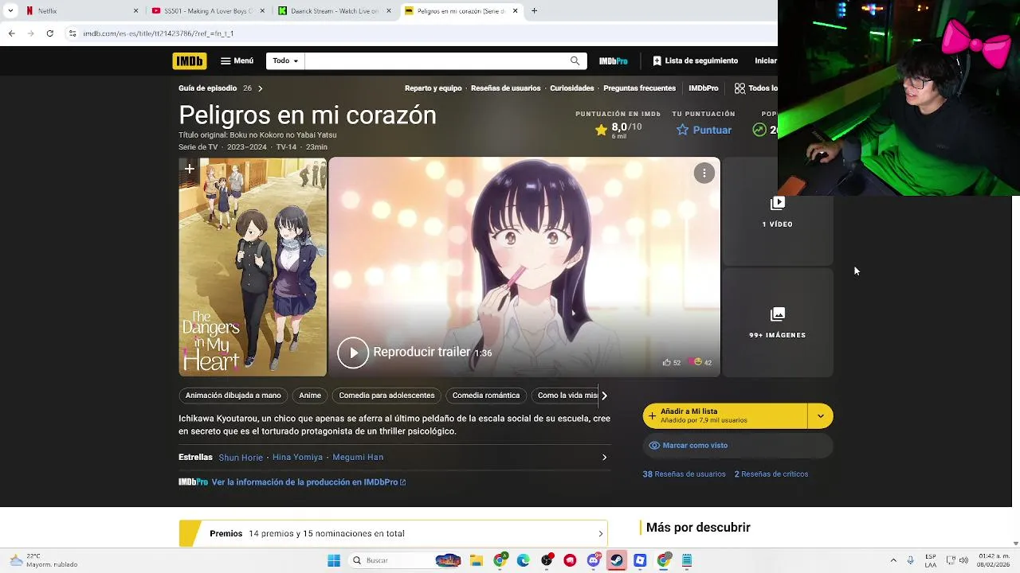The image size is (1020, 573).
Task: Click the site info icon in address bar
Action: 73,33
